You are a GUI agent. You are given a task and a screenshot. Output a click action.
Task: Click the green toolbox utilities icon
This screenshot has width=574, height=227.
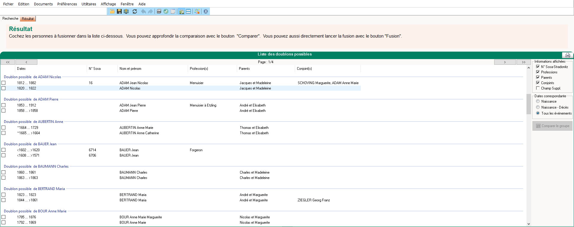[181, 11]
